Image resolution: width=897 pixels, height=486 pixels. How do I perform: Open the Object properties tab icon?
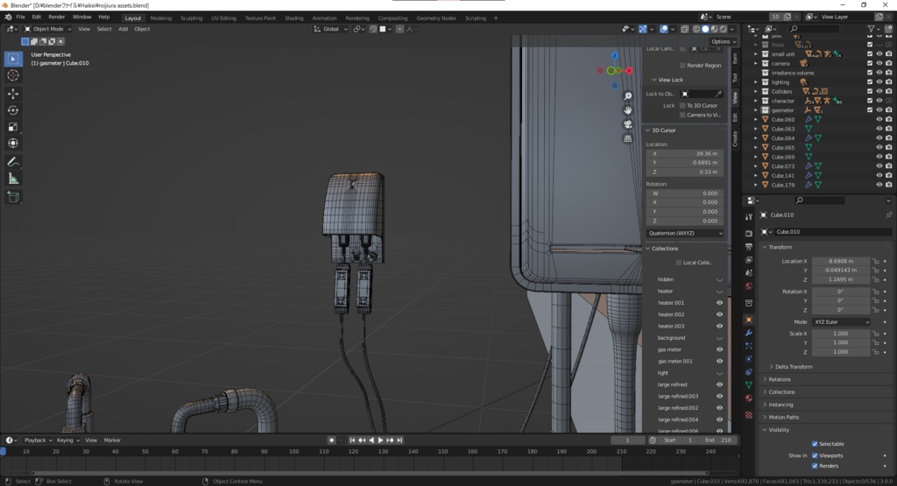click(x=749, y=320)
